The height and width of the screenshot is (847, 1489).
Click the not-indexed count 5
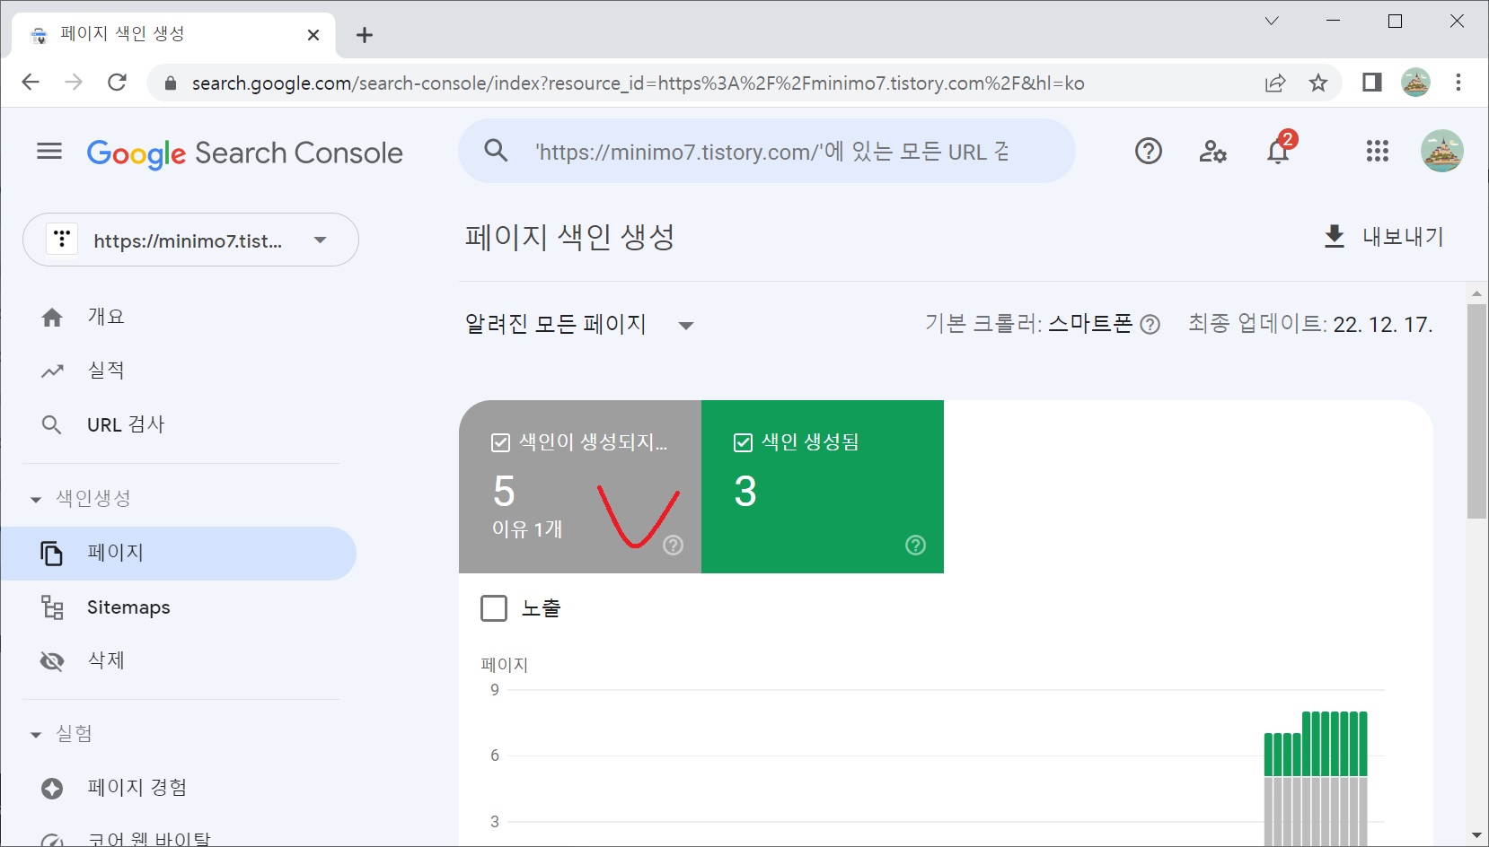point(504,492)
